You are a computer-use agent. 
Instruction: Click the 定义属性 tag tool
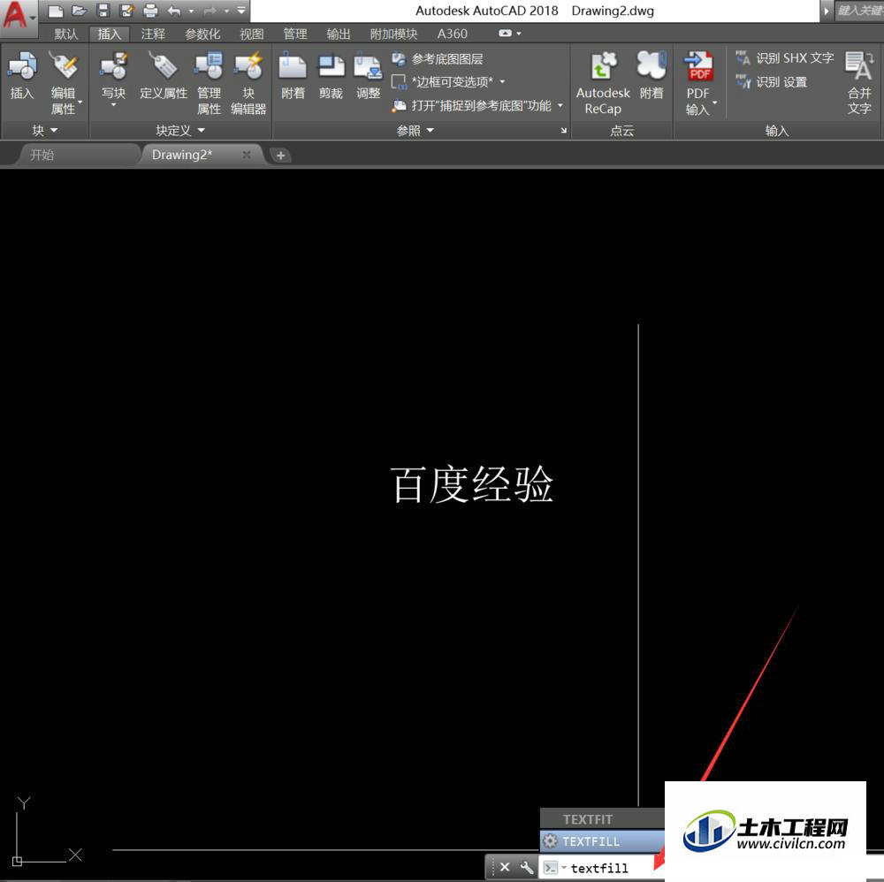(163, 75)
